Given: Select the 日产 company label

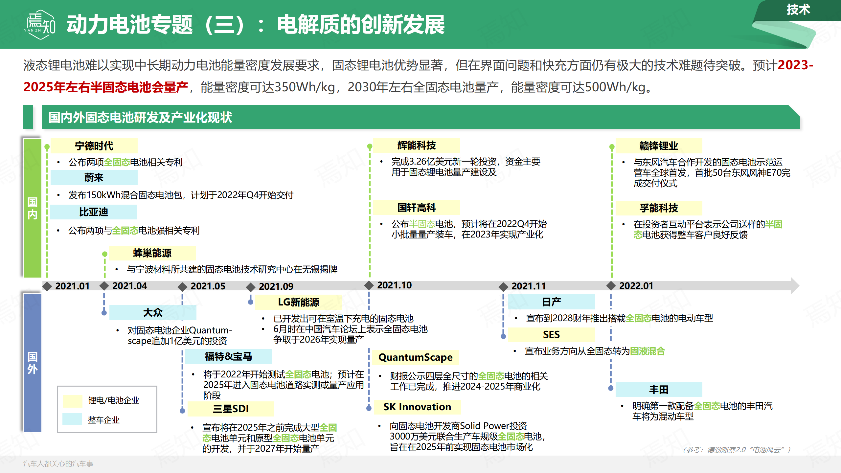Looking at the screenshot, I should point(551,302).
